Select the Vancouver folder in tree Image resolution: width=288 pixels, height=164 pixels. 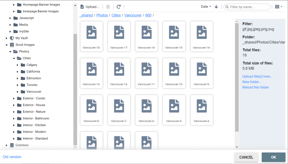pyautogui.click(x=34, y=92)
